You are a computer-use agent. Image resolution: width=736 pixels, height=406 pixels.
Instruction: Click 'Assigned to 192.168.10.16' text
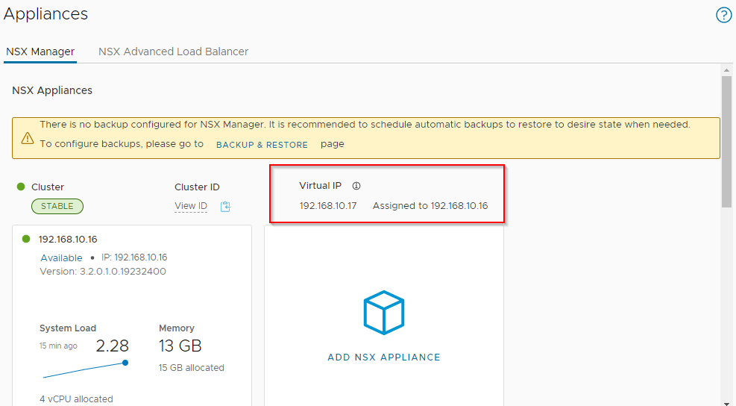[430, 206]
